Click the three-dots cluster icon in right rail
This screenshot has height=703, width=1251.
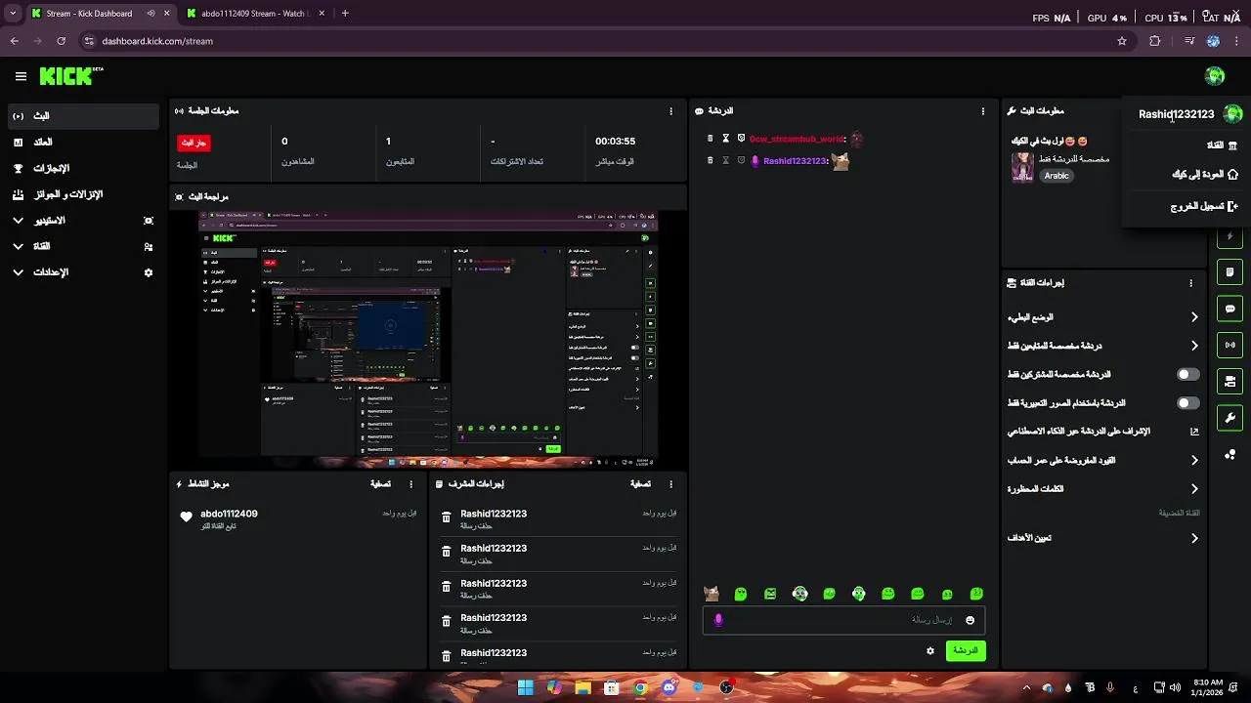pos(1229,455)
